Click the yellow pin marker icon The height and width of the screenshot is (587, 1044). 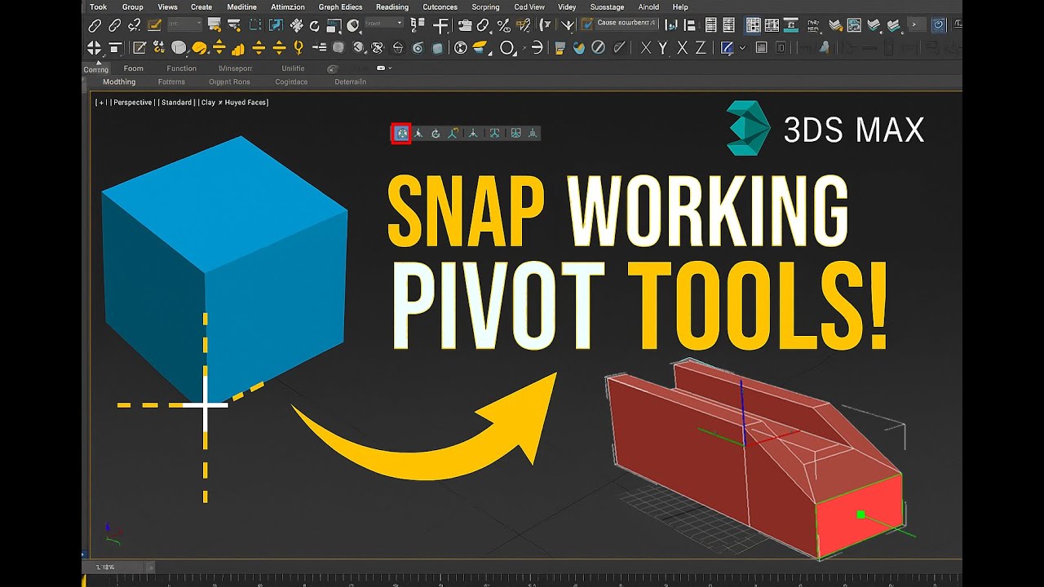coord(299,47)
